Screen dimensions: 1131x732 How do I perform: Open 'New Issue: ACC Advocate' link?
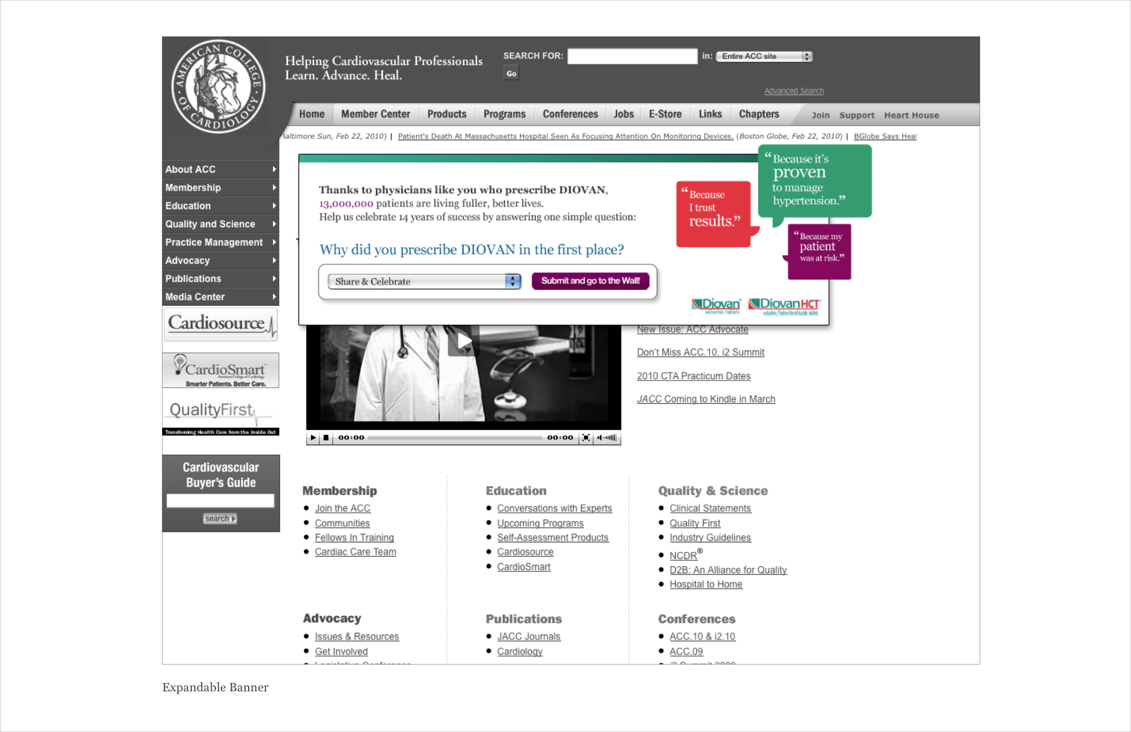tap(693, 329)
